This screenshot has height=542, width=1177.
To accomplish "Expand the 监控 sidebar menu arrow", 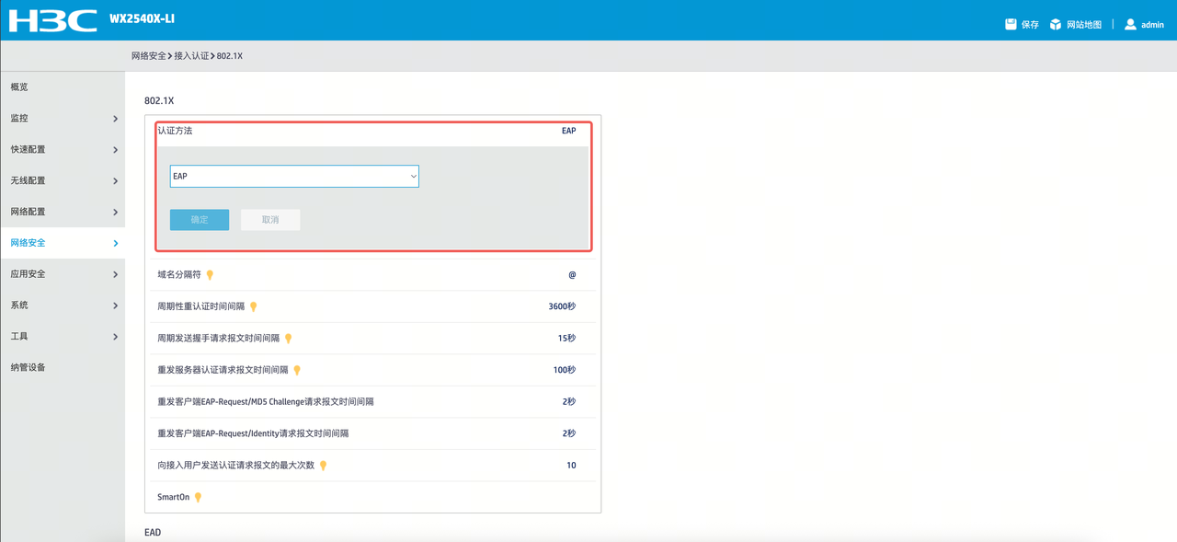I will coord(115,119).
